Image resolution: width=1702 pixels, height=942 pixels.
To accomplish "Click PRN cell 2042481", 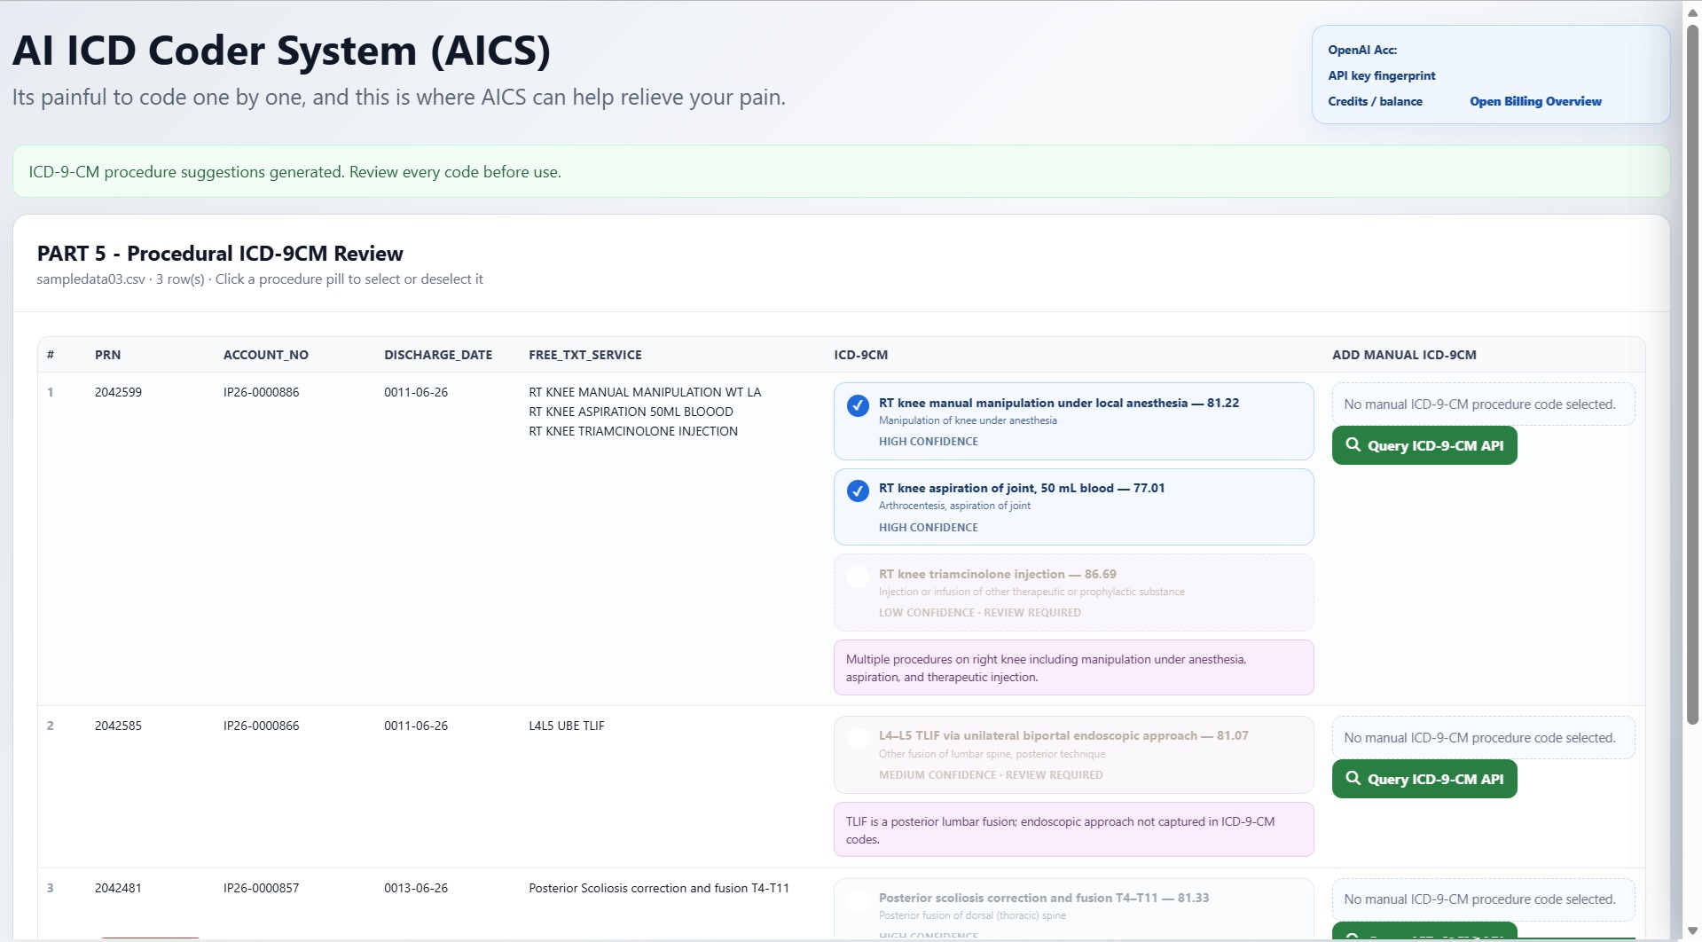I will pos(118,888).
